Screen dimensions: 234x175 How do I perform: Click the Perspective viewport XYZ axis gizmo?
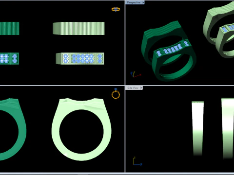point(136,74)
